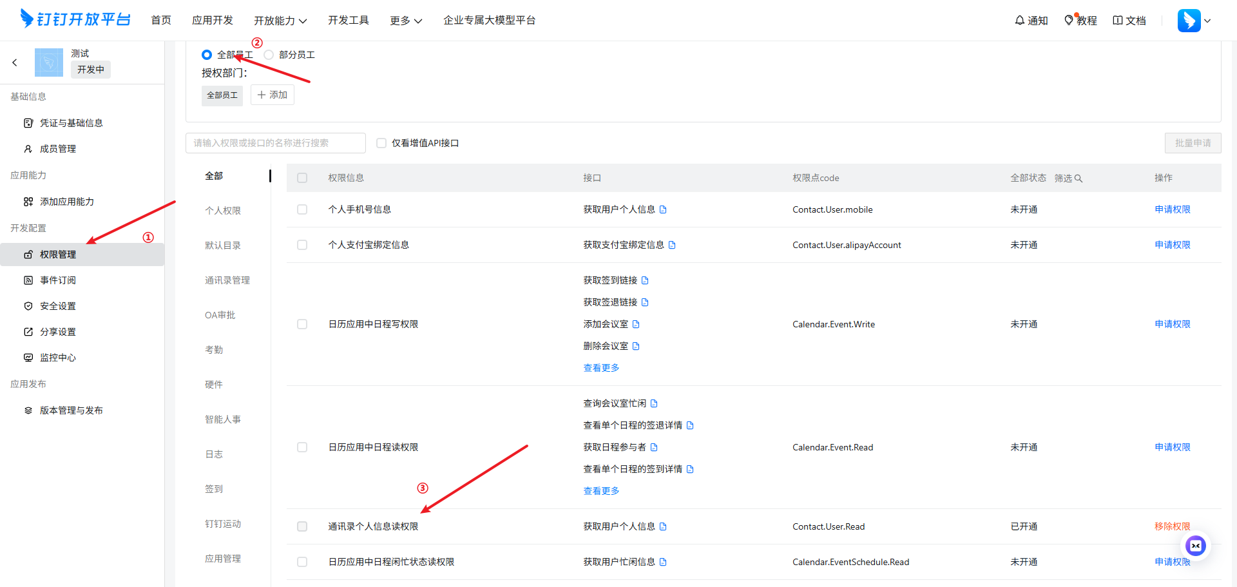1237x587 pixels.
Task: Focus the permission name search field
Action: coord(276,143)
